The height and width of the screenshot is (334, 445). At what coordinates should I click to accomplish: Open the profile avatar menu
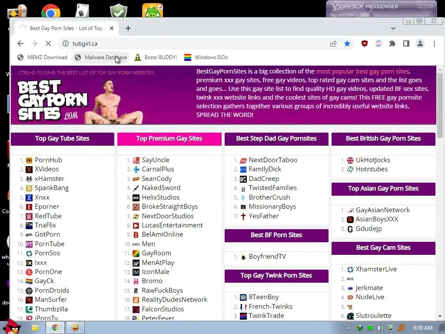420,43
